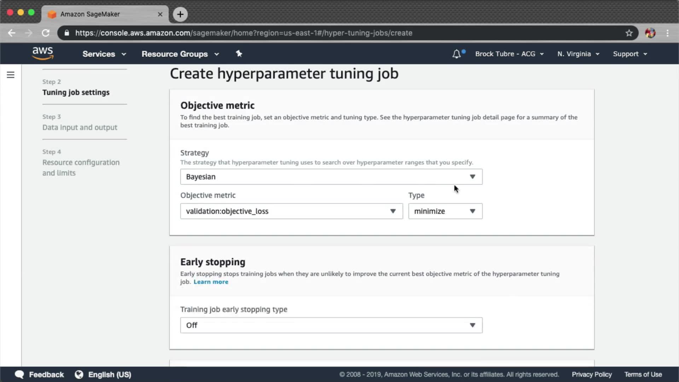Click the browser address bar URL
Screen dimensions: 679x382
click(x=243, y=33)
